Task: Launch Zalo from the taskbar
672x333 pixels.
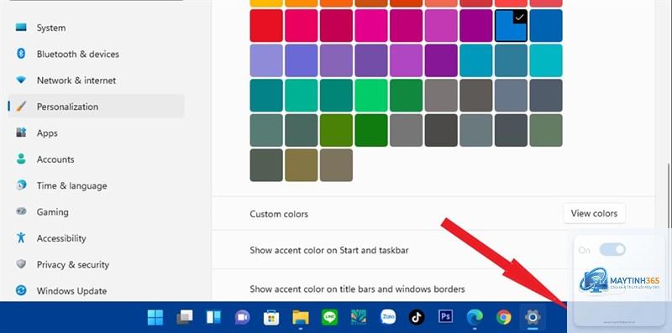Action: pyautogui.click(x=388, y=317)
